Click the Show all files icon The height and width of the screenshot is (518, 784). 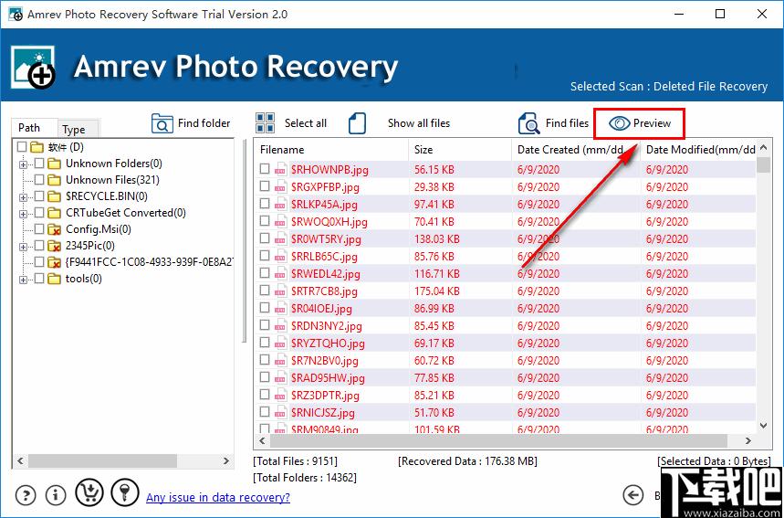pyautogui.click(x=358, y=123)
